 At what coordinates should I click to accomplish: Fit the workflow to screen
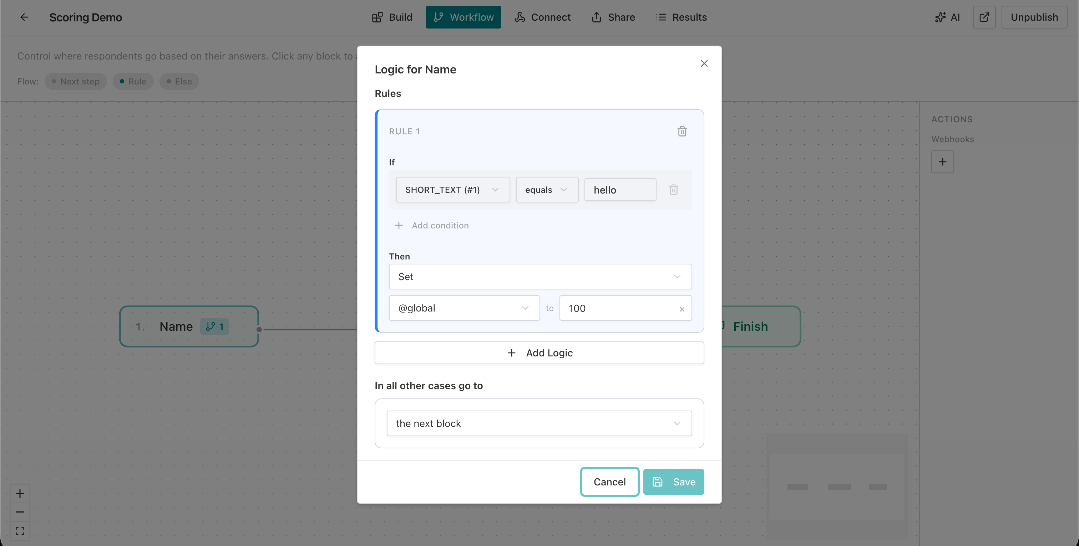[x=20, y=531]
